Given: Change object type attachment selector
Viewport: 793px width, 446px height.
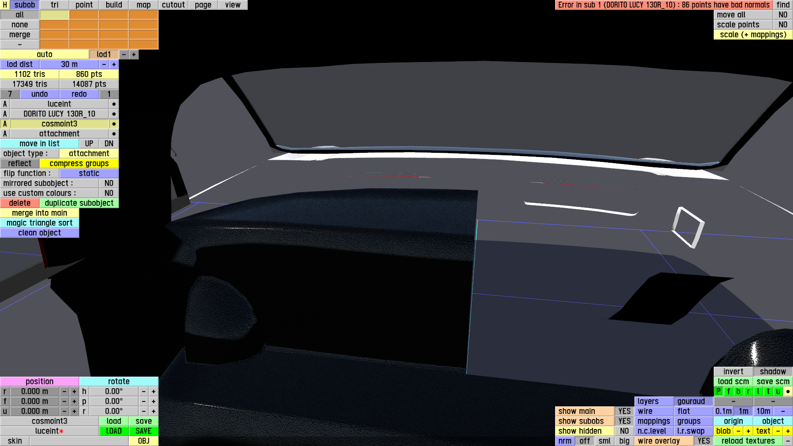Looking at the screenshot, I should pos(89,154).
